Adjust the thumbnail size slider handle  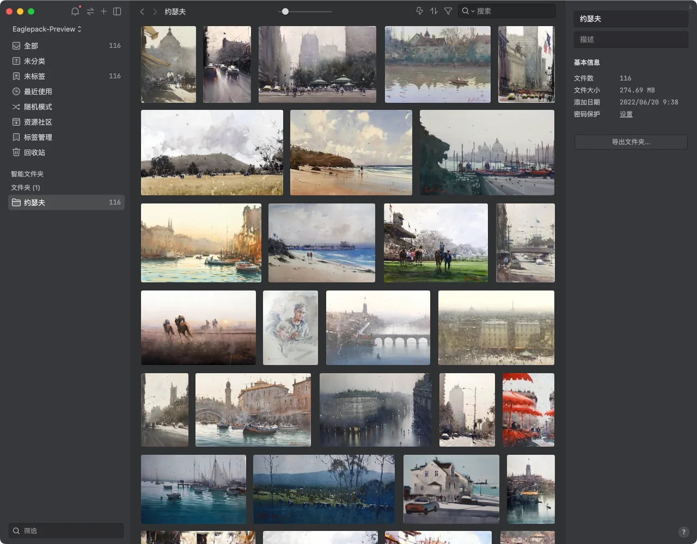(x=285, y=11)
